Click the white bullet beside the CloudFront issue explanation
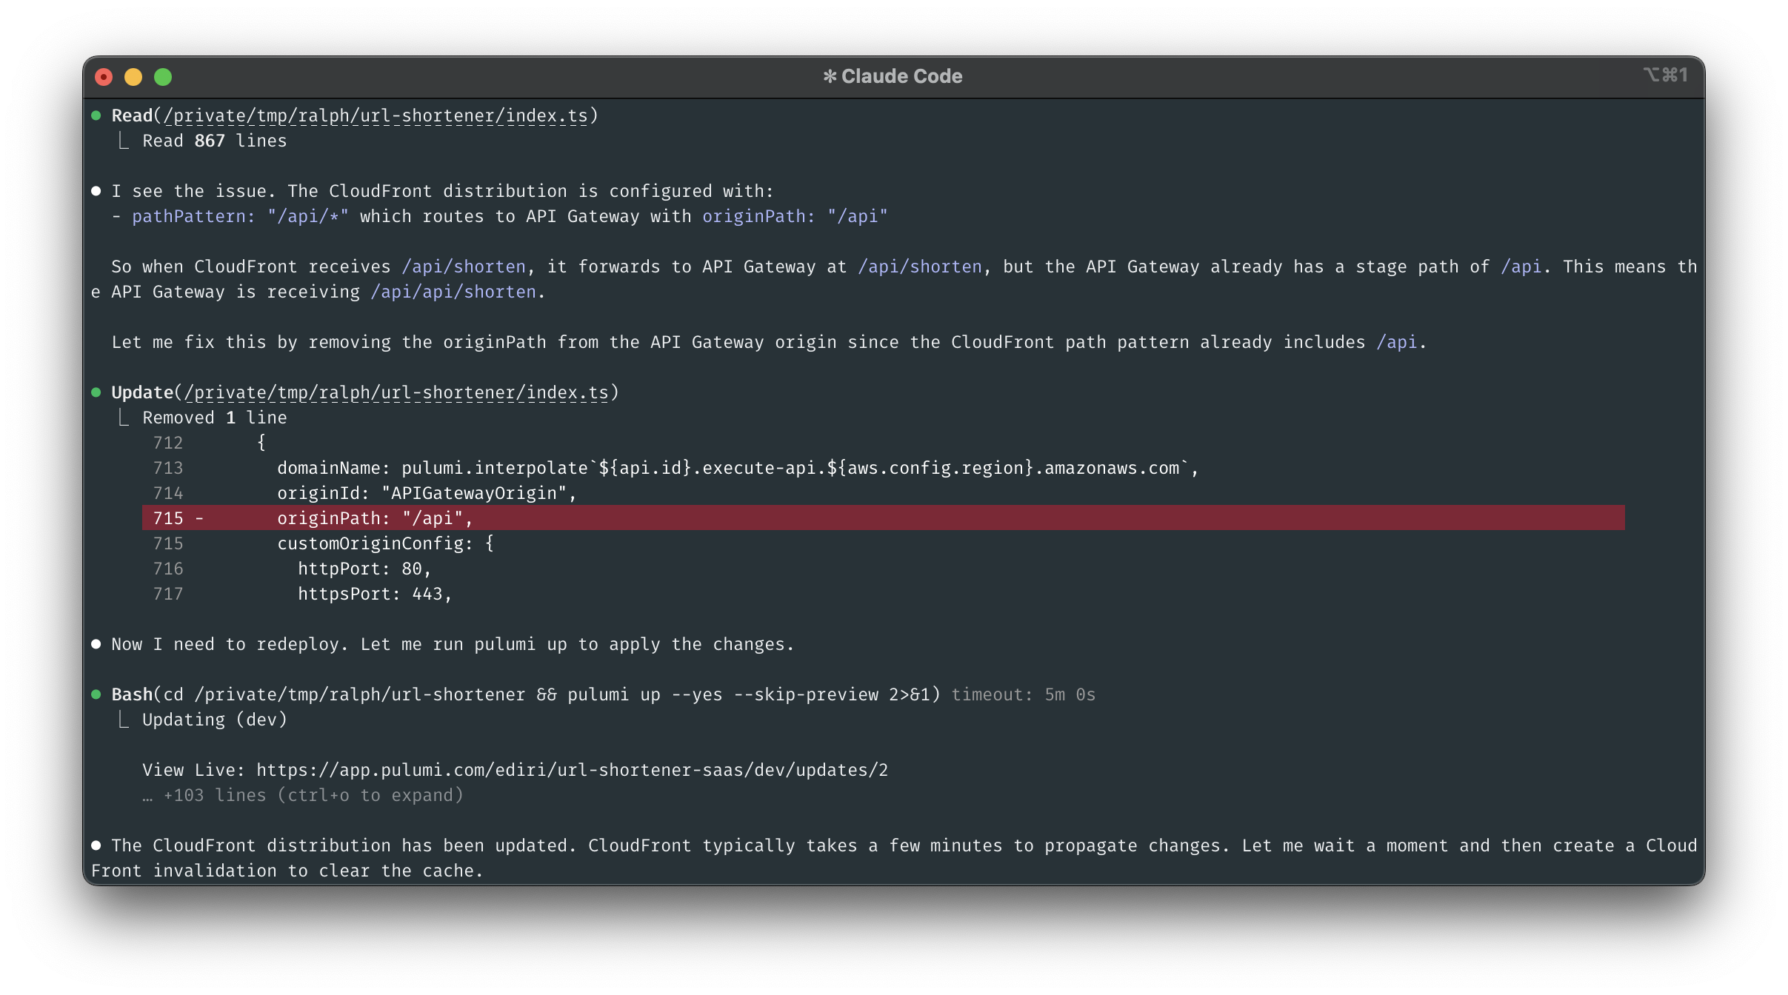Image resolution: width=1788 pixels, height=995 pixels. 98,191
